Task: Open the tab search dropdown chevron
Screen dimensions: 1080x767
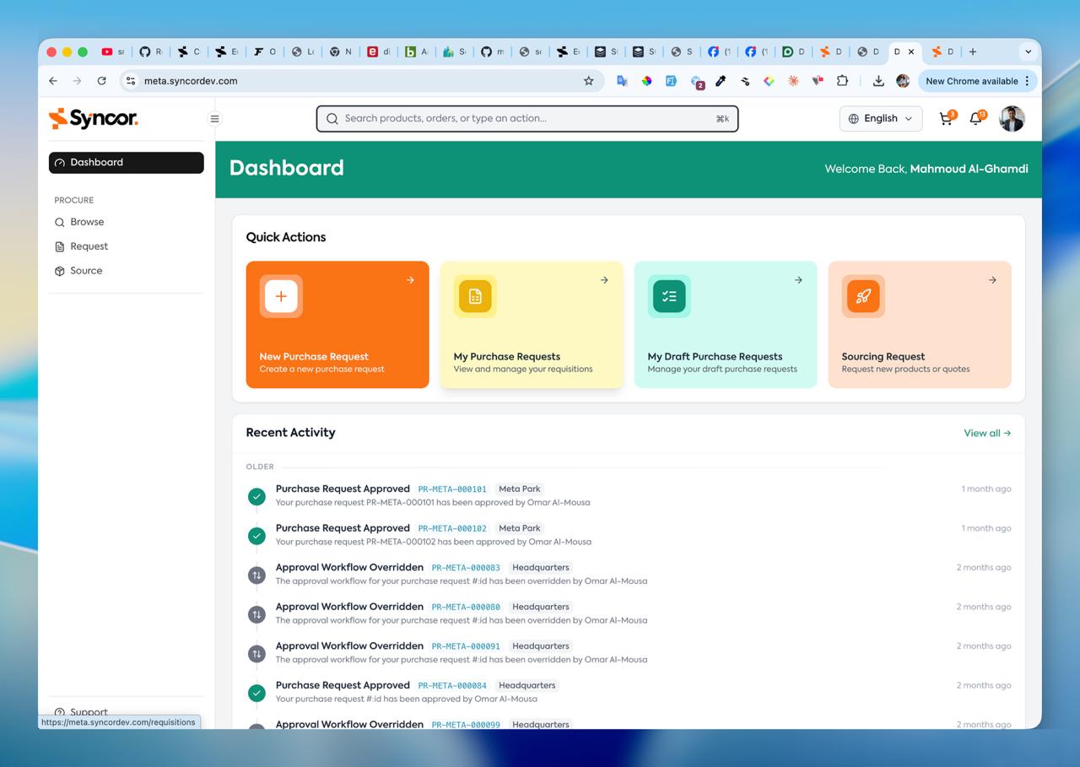Action: coord(1028,51)
